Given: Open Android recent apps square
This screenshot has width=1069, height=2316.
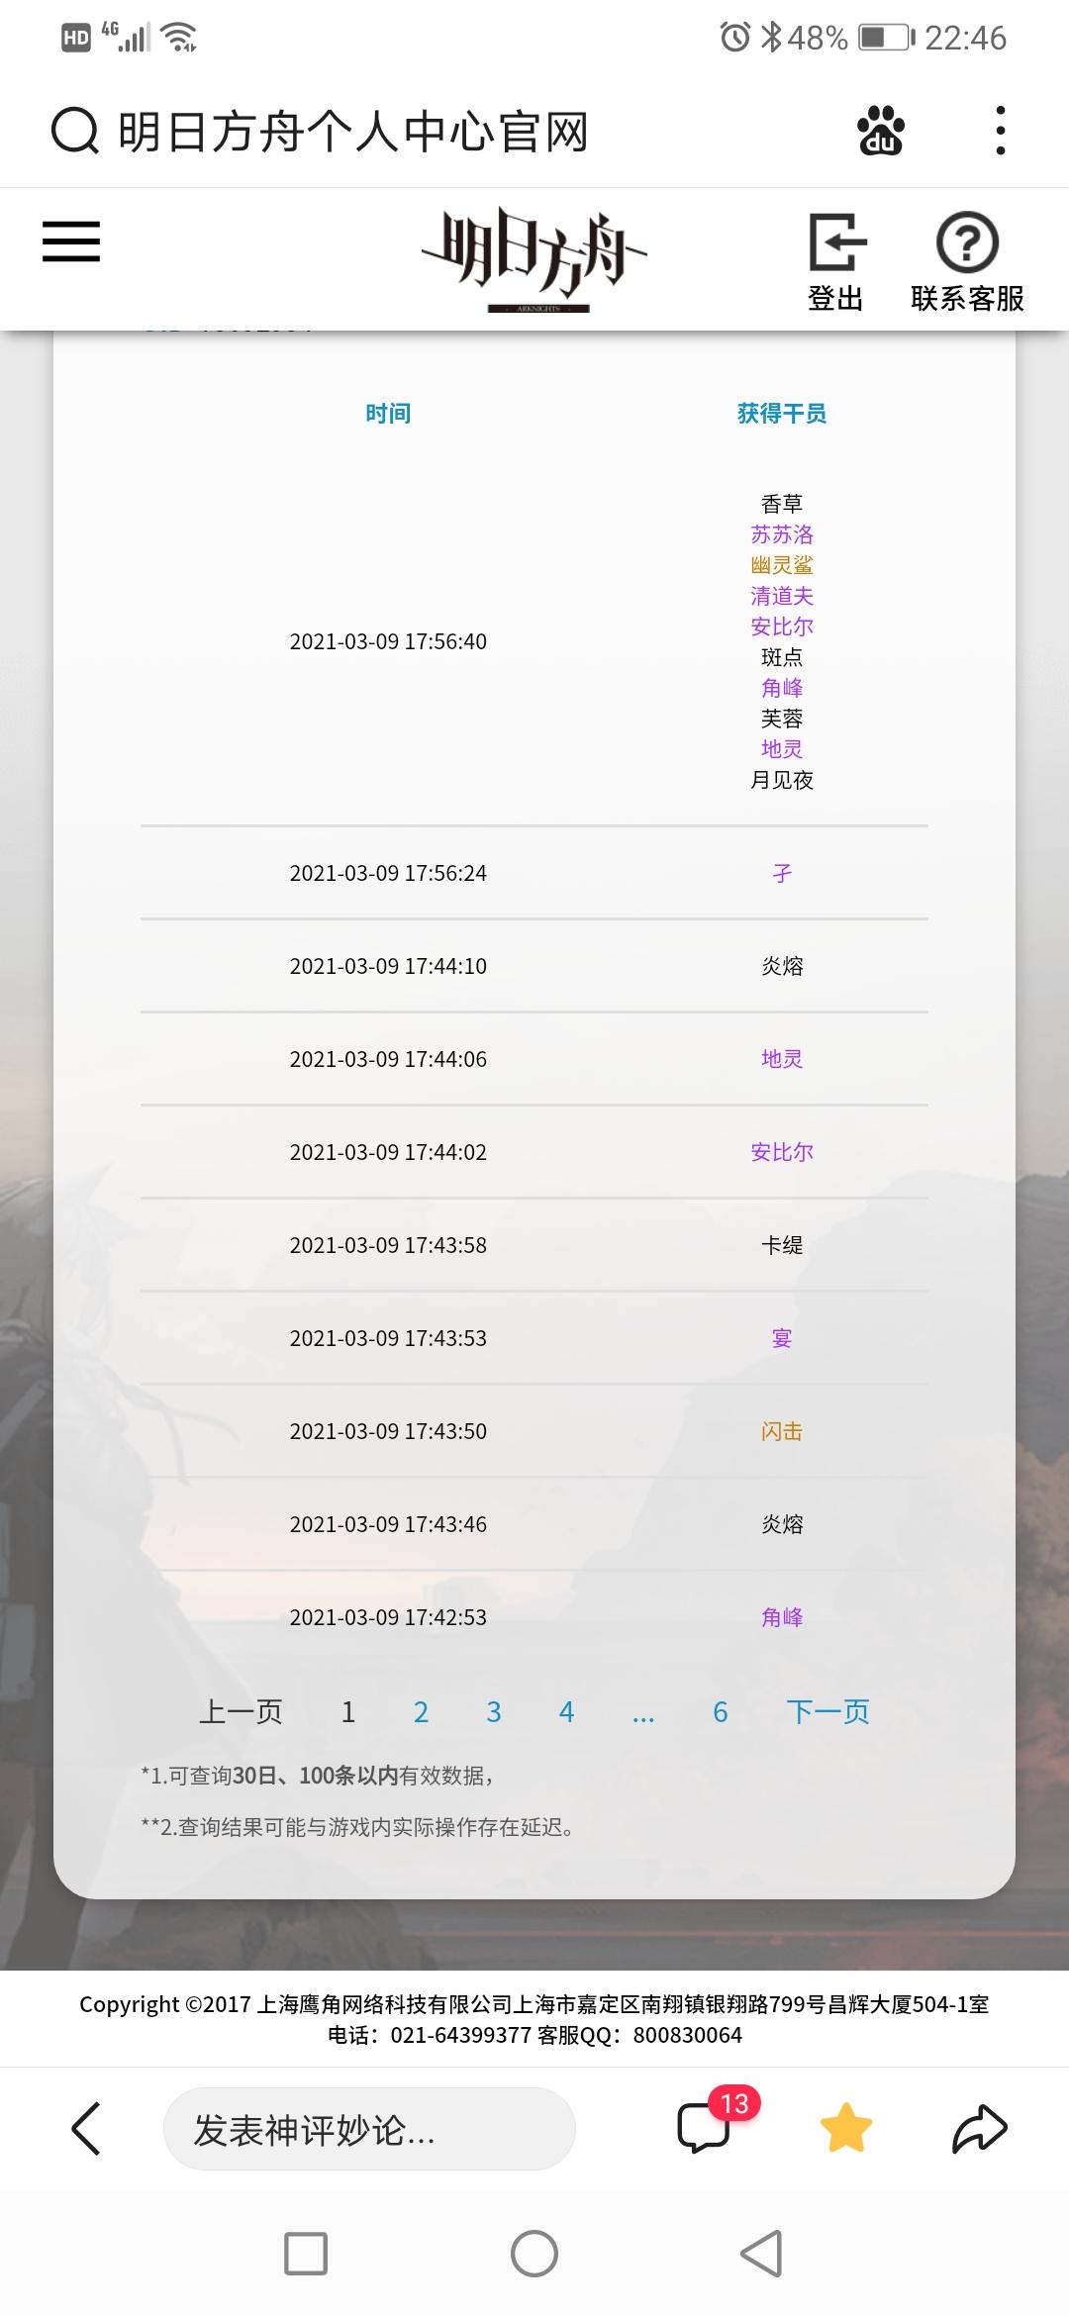Looking at the screenshot, I should [x=306, y=2254].
